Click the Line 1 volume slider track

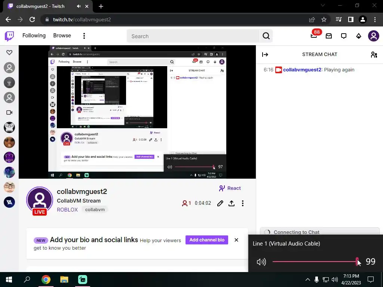pyautogui.click(x=315, y=262)
